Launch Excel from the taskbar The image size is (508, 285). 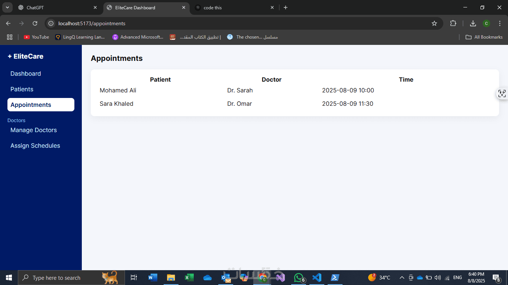pos(189,278)
